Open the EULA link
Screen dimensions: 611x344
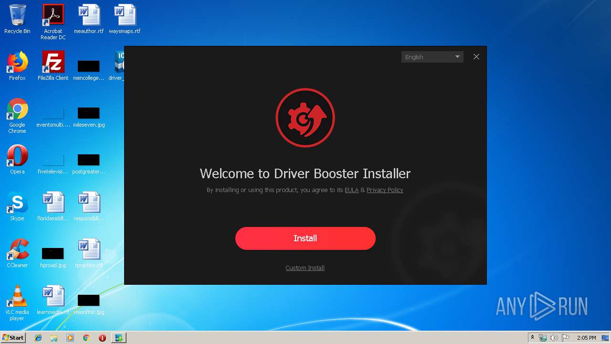click(351, 190)
